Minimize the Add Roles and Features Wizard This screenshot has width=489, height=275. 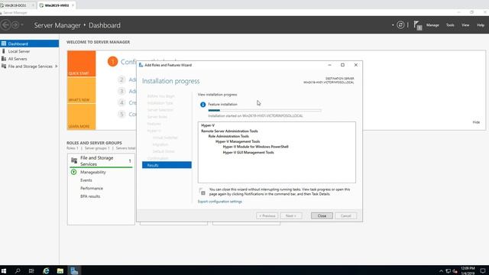[329, 65]
